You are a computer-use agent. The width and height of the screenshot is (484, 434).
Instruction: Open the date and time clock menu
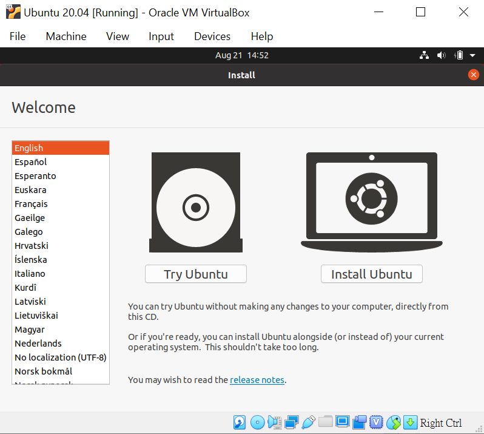pyautogui.click(x=241, y=55)
